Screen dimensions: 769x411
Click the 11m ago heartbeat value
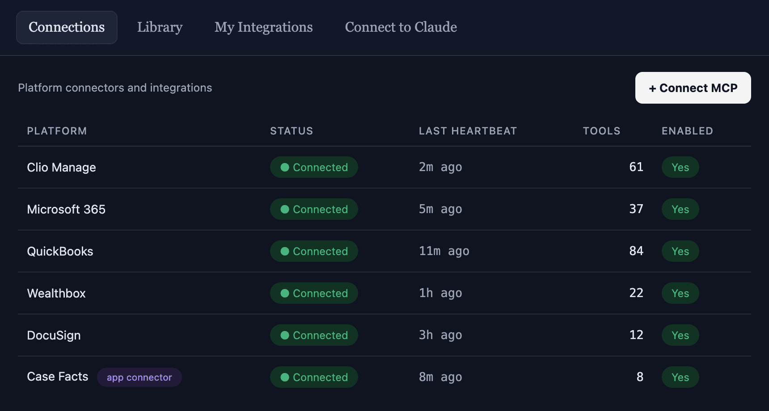[444, 251]
